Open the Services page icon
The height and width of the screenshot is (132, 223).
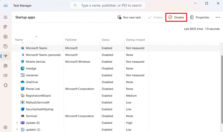click(x=6, y=85)
